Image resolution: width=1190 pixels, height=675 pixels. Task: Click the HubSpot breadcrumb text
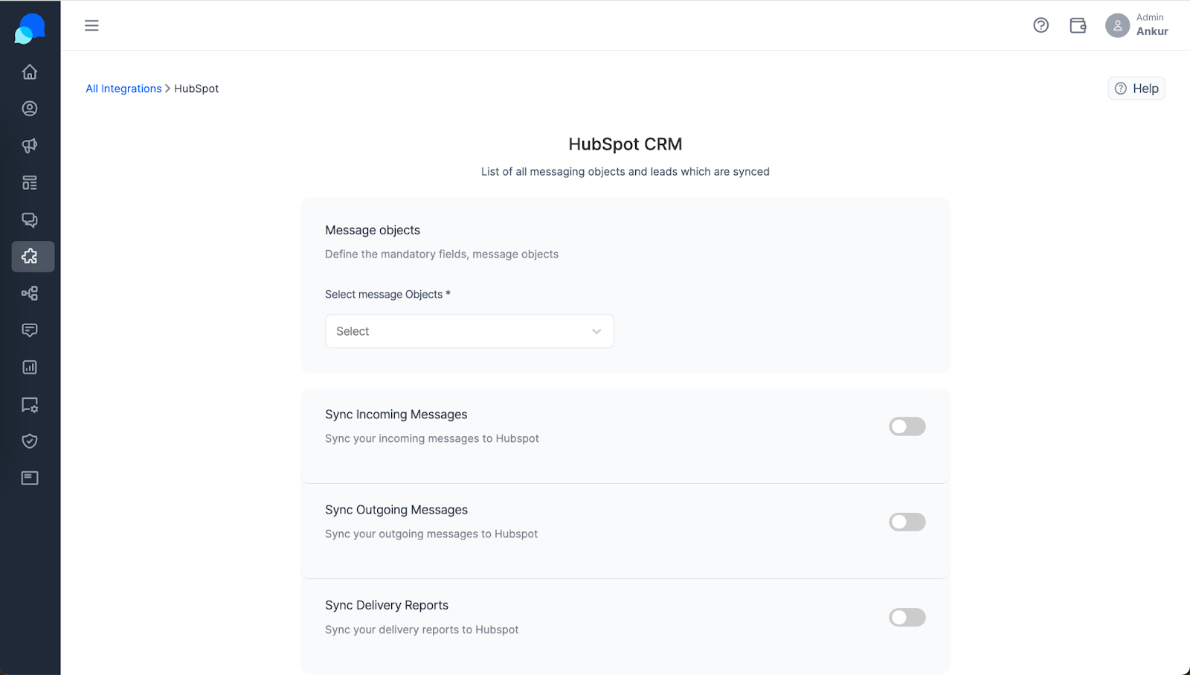click(x=196, y=89)
